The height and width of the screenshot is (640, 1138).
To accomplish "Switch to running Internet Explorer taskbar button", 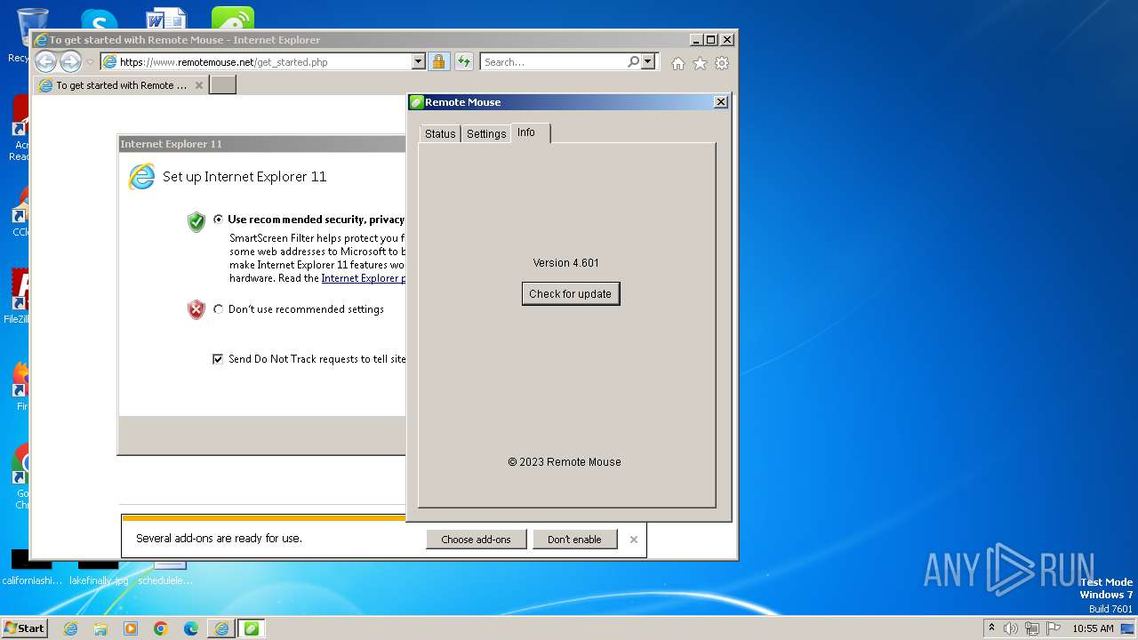I will click(x=221, y=628).
